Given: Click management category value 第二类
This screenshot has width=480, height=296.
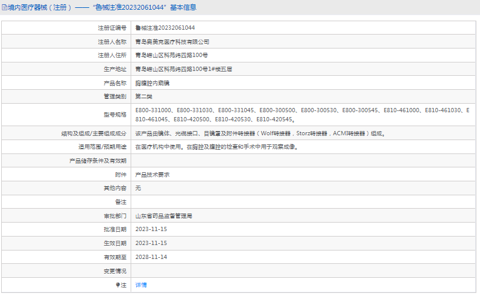Looking at the screenshot, I should (144, 96).
